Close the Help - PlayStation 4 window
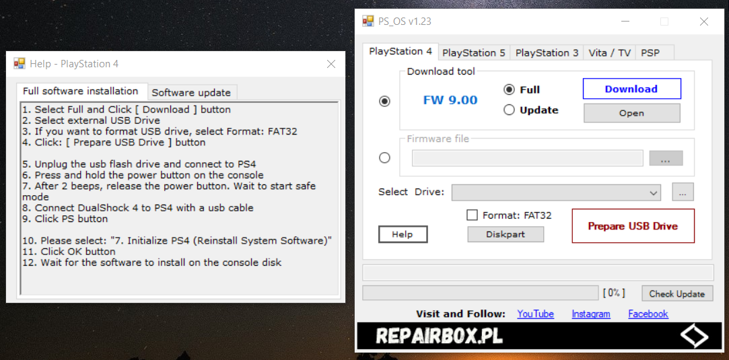The image size is (729, 360). click(331, 64)
